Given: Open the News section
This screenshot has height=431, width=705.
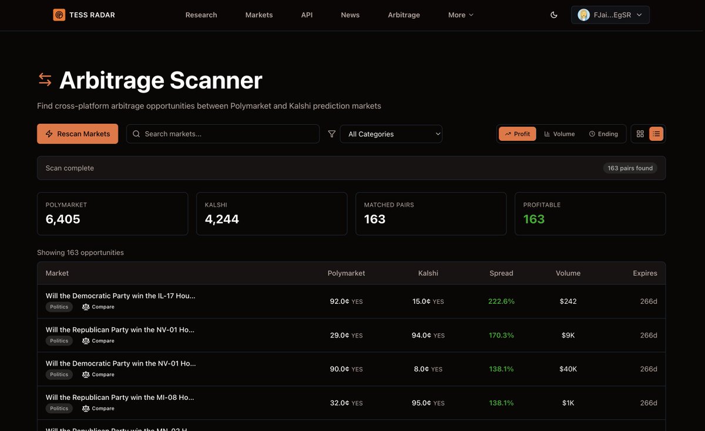Looking at the screenshot, I should pos(350,15).
